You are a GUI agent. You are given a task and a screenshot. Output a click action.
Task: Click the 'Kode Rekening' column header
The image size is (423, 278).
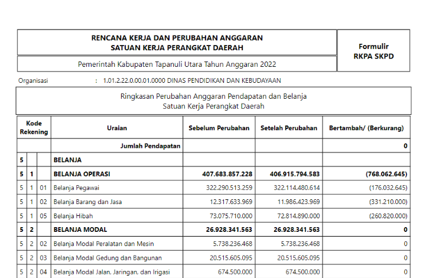coord(34,128)
